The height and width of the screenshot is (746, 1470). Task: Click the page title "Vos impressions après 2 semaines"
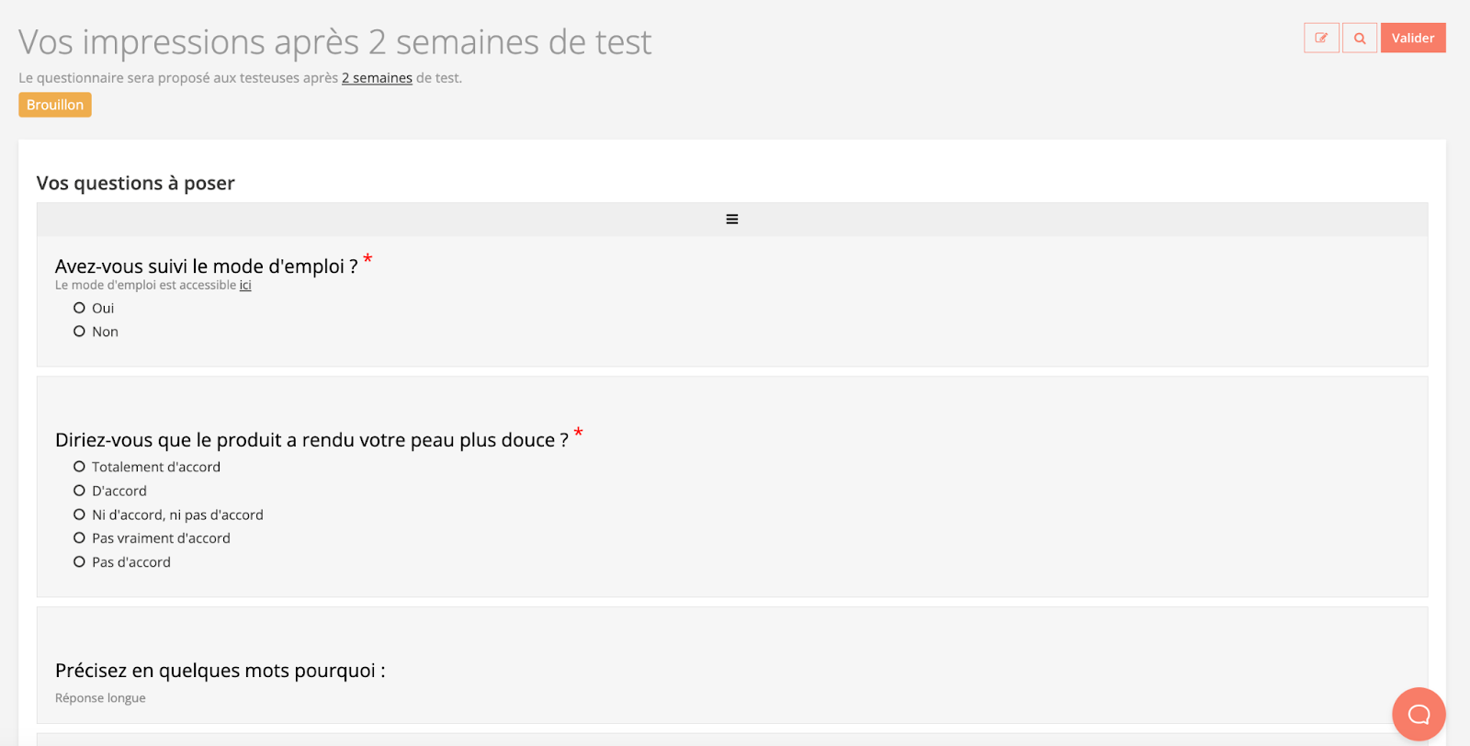pyautogui.click(x=335, y=42)
